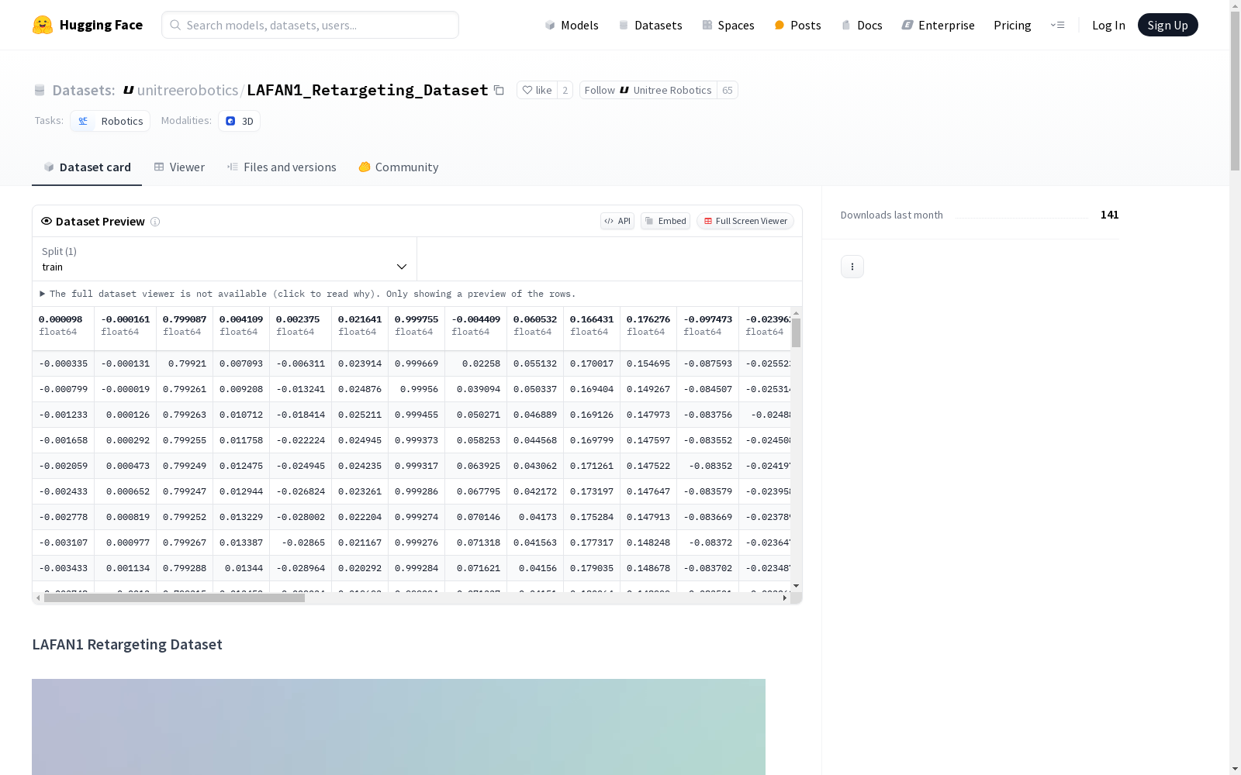The width and height of the screenshot is (1241, 775).
Task: Click the Hugging Face logo icon
Action: [43, 25]
